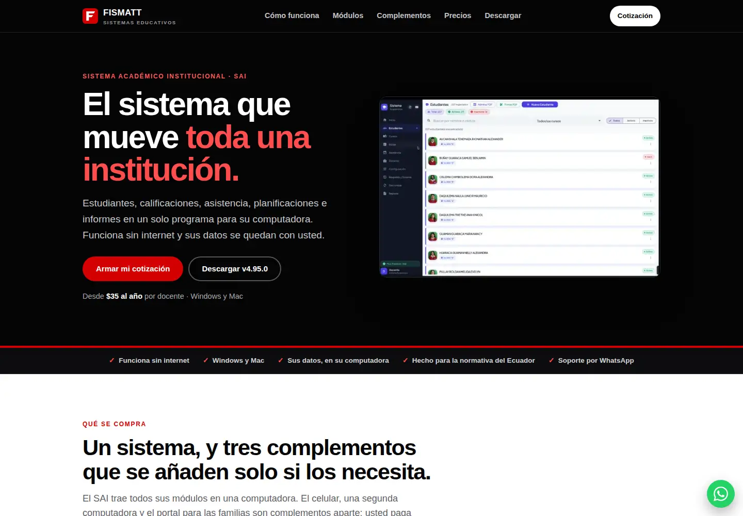Screen dimensions: 743x516
Task: Click avatar of AUCANSHALA TENEMAZA in preview list
Action: 433,141
